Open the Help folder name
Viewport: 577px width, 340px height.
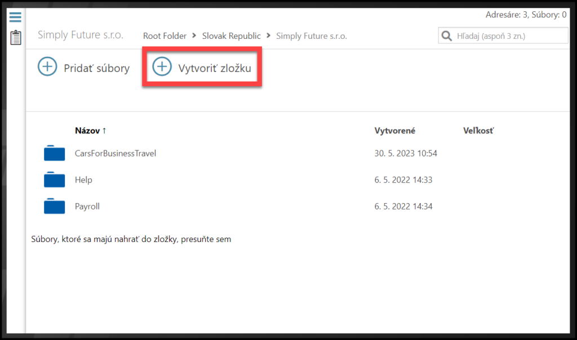pos(83,180)
